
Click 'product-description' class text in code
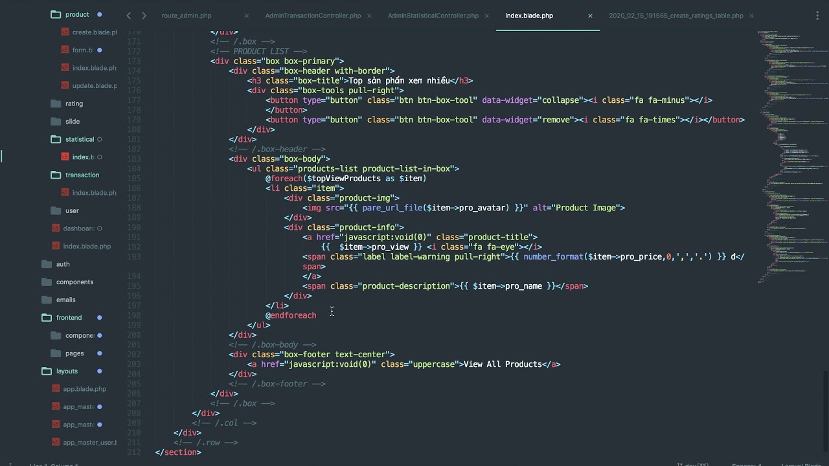coord(406,286)
